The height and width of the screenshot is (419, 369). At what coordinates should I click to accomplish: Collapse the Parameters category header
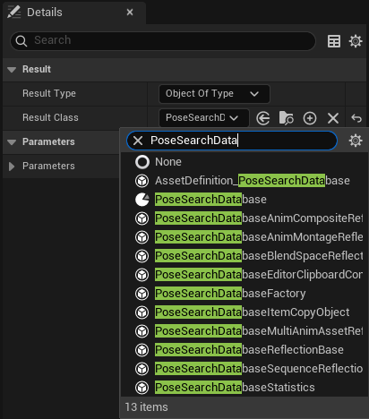(x=12, y=142)
